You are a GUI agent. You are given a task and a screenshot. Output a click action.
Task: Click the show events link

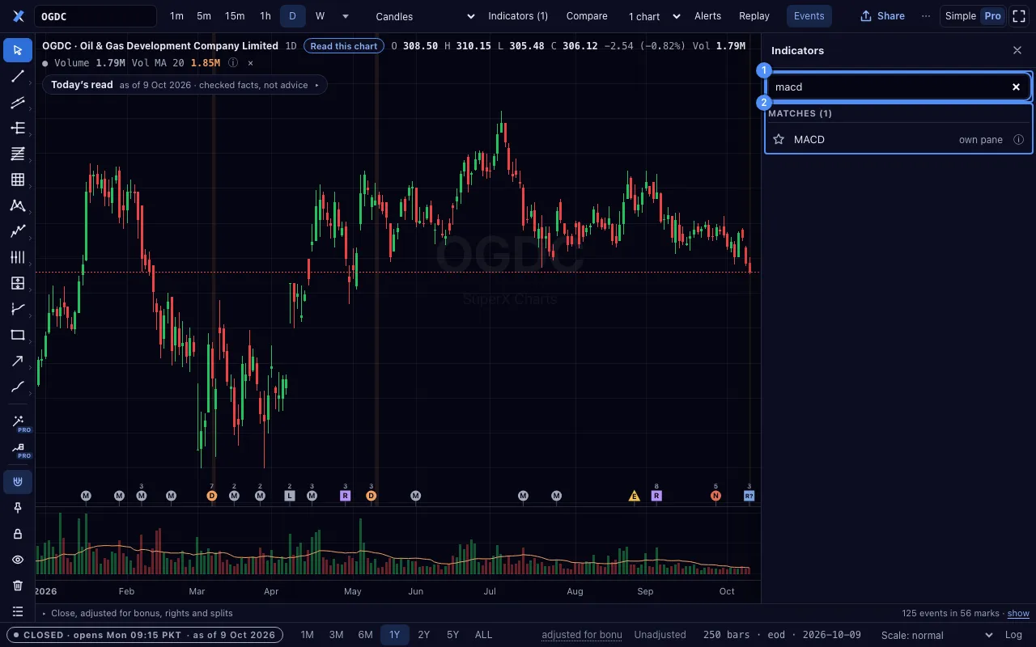tap(1018, 614)
